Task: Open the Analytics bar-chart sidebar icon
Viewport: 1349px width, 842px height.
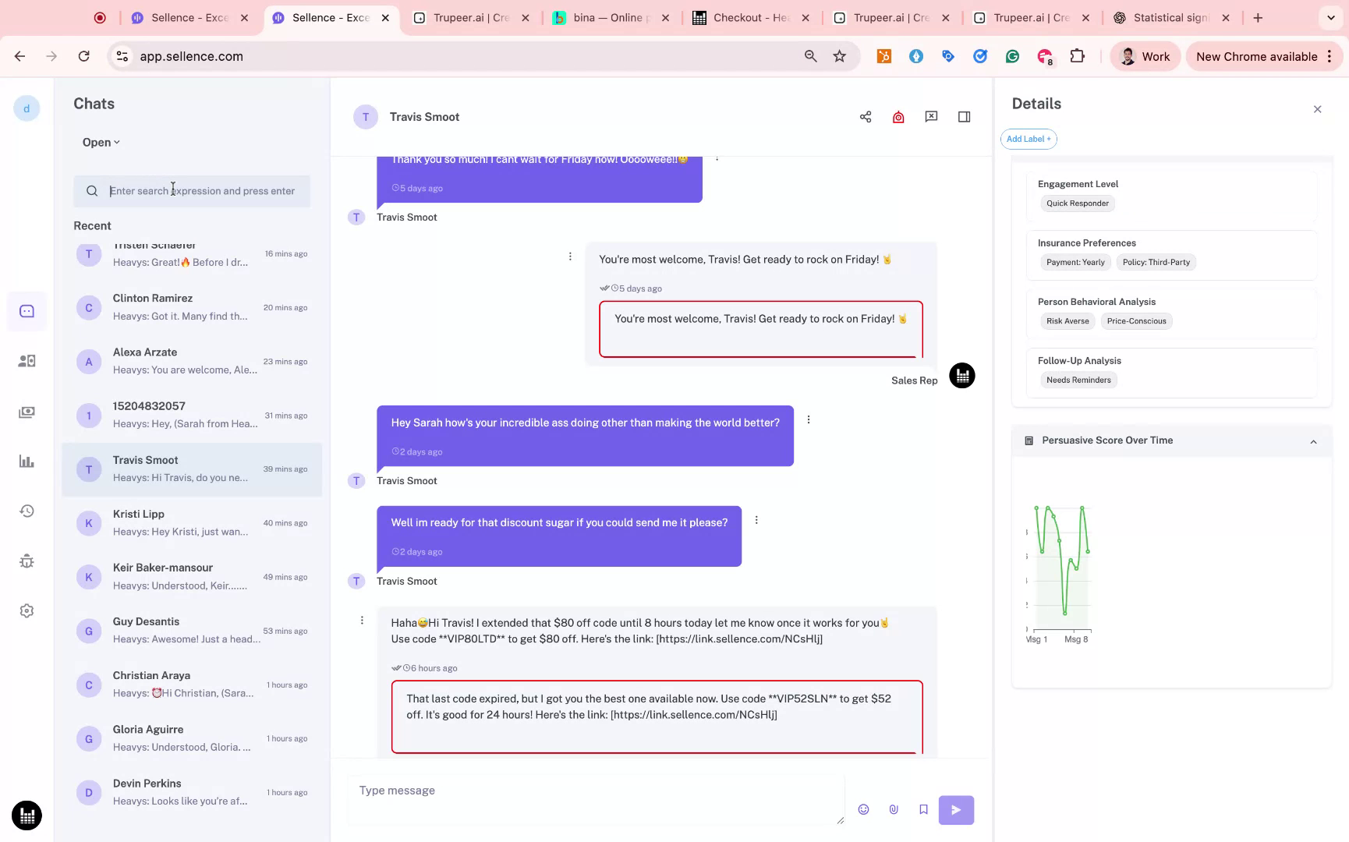Action: pos(27,462)
